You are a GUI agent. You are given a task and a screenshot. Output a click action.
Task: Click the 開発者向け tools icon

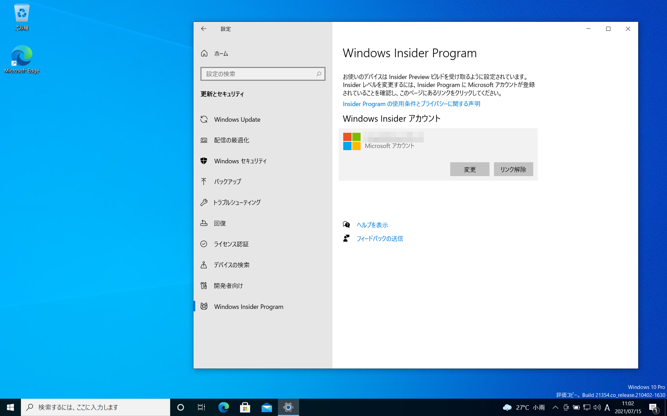[204, 286]
